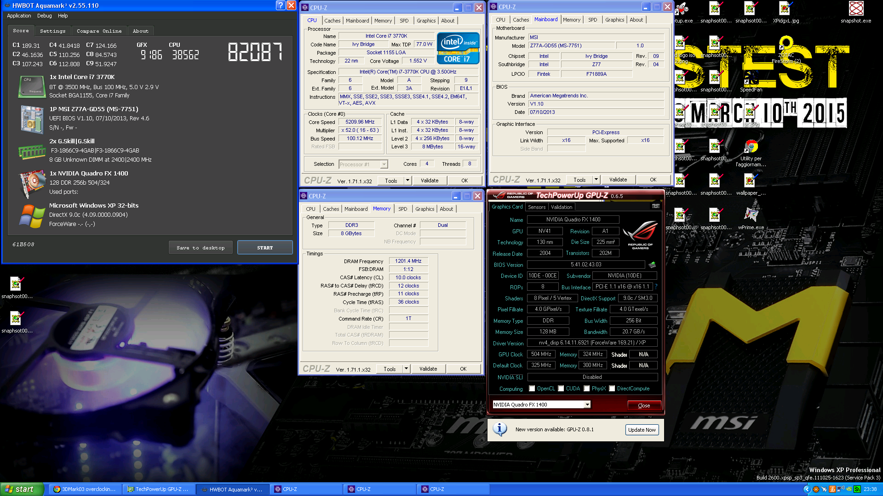This screenshot has width=883, height=496.
Task: Click the Aquamark title bar help question button
Action: coord(281,6)
